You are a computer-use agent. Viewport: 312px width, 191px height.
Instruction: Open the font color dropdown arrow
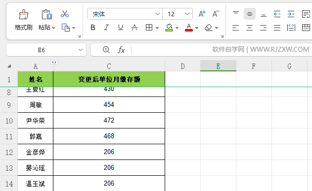197,28
